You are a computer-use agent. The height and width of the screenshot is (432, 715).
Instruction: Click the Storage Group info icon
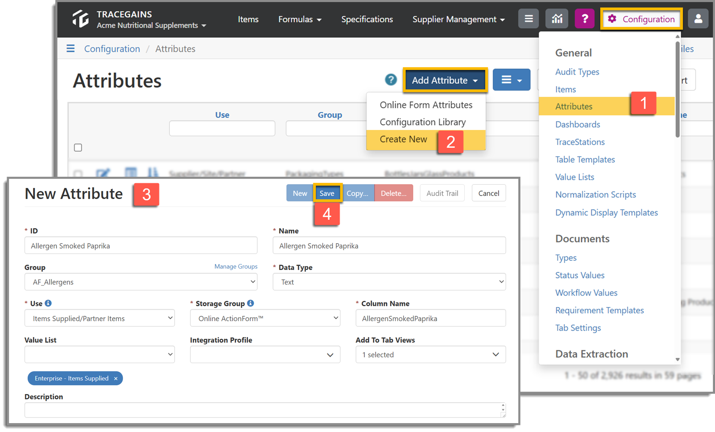(250, 303)
